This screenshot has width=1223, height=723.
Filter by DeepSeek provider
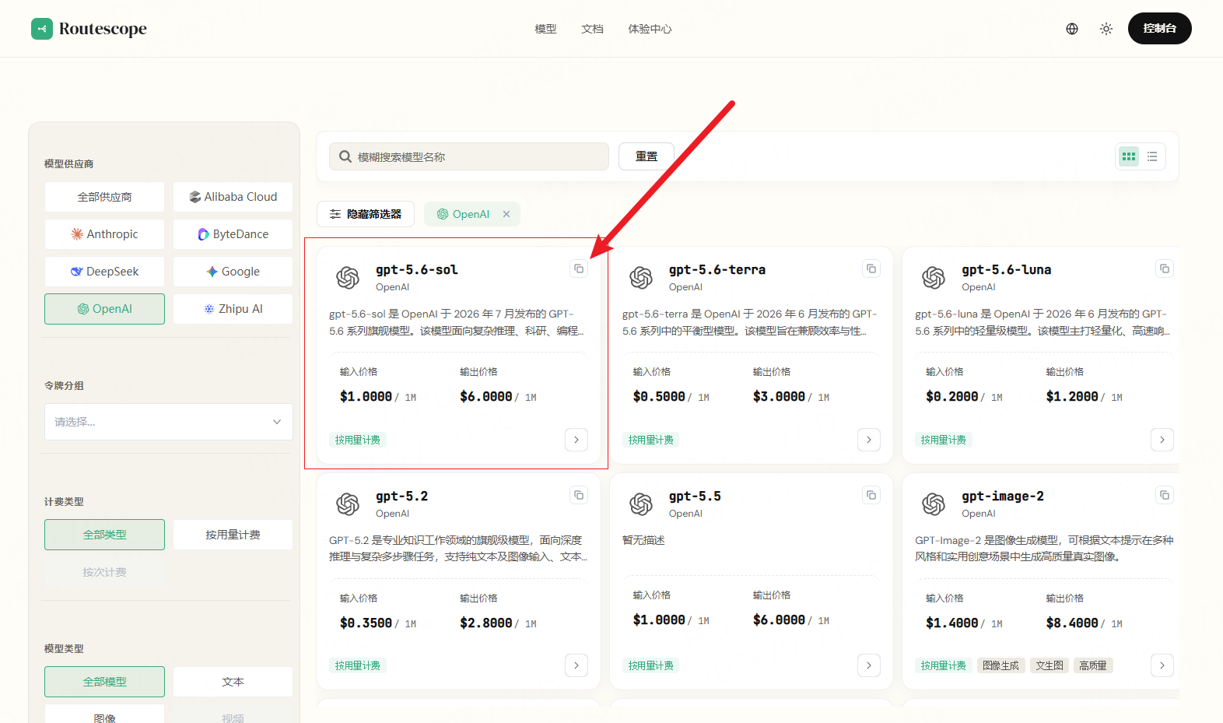104,272
